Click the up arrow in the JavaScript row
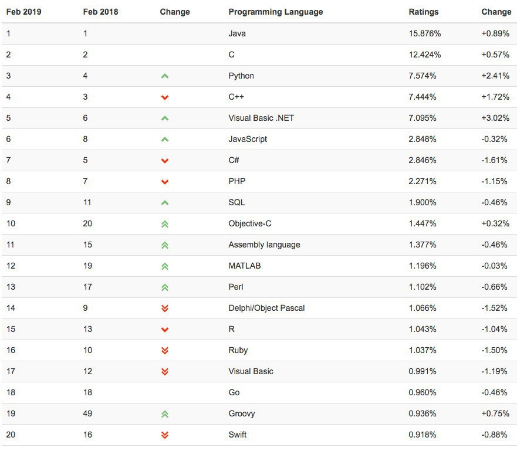The width and height of the screenshot is (517, 451). pos(165,140)
